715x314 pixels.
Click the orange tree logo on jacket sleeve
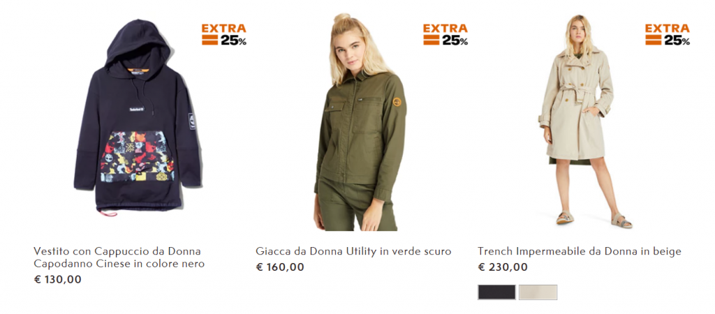[x=397, y=102]
